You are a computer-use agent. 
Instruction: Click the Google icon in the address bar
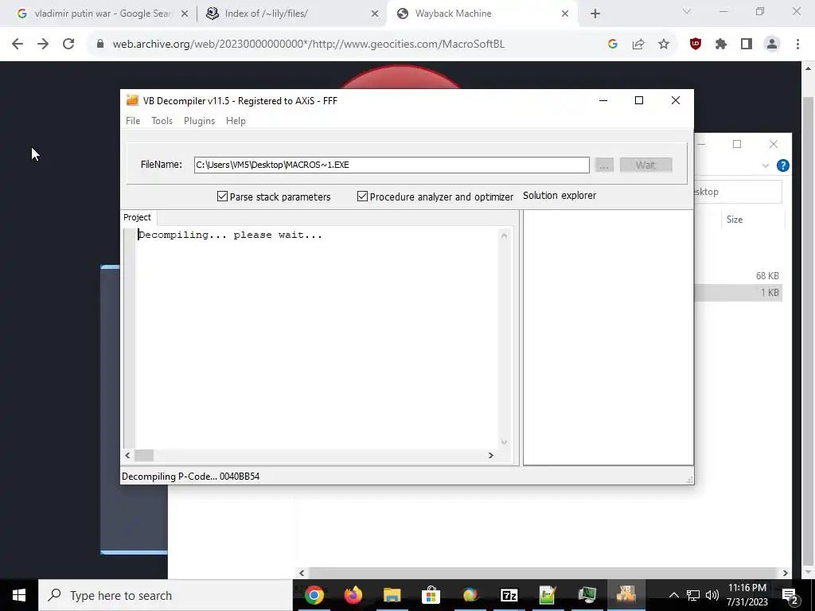tap(613, 45)
